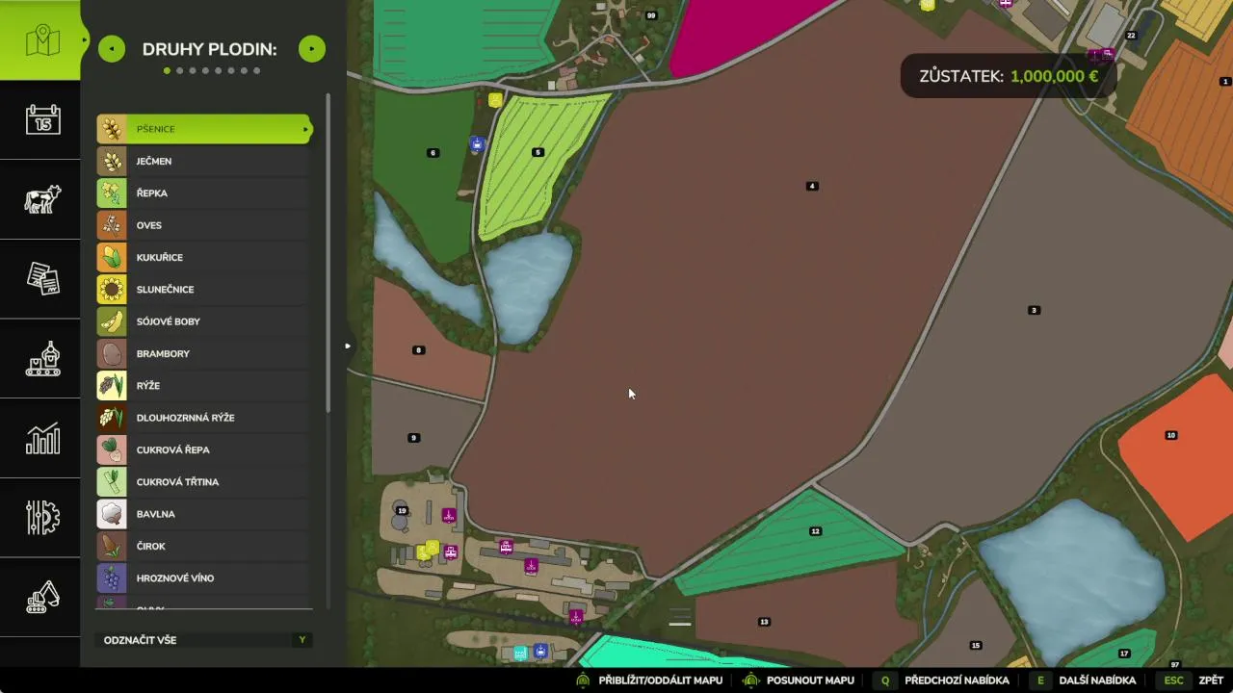
Task: Open the animals cow icon tab
Action: click(x=42, y=199)
